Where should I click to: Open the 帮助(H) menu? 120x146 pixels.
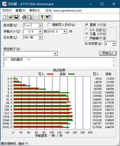tap(34, 11)
